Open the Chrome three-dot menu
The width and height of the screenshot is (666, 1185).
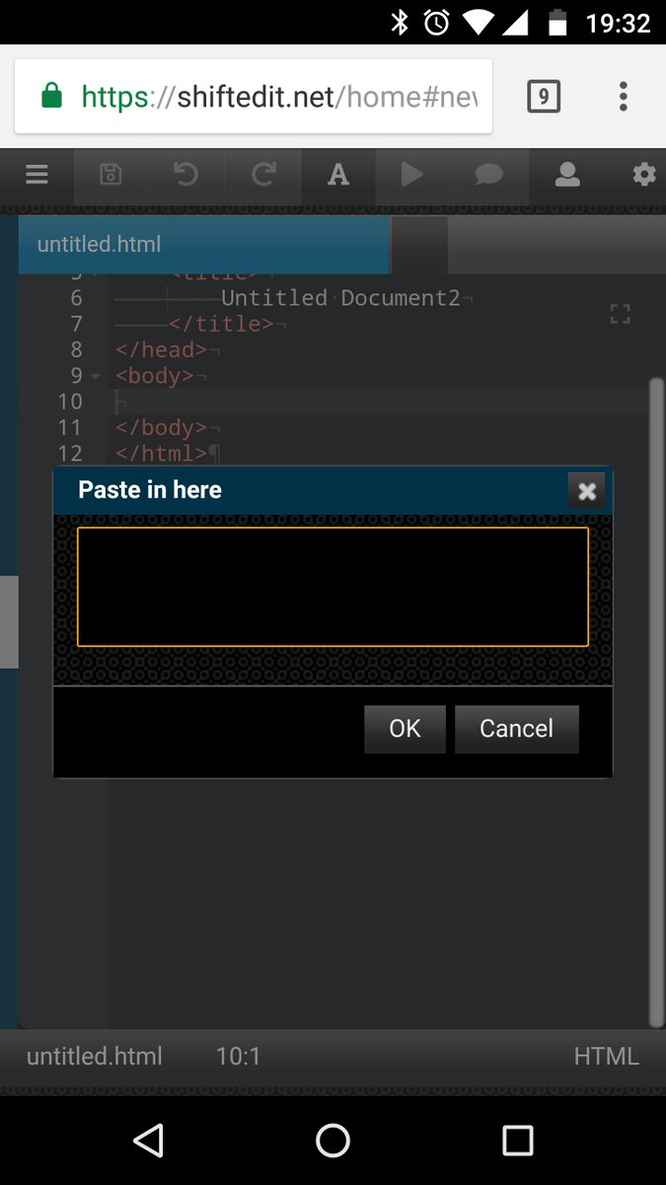623,96
